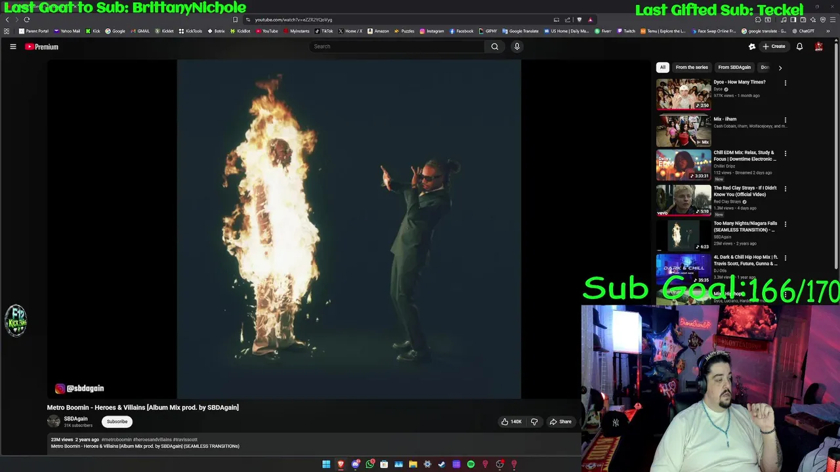
Task: Open The Red Clay Strays video title
Action: (745, 191)
